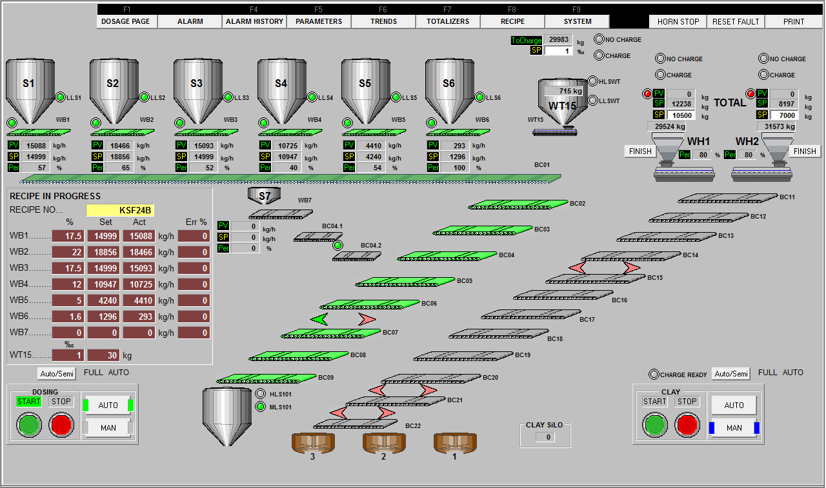Select CHARGE radio for WH2
Screen dimensions: 826x488
[764, 75]
